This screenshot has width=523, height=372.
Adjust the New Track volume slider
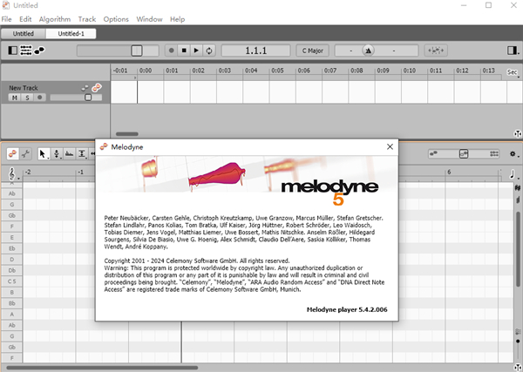pyautogui.click(x=87, y=98)
